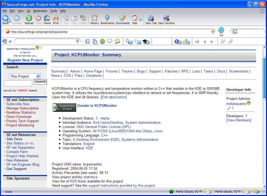Open the Mail button dropdown arrow
Viewport: 267px width, 196px height.
(x=140, y=19)
